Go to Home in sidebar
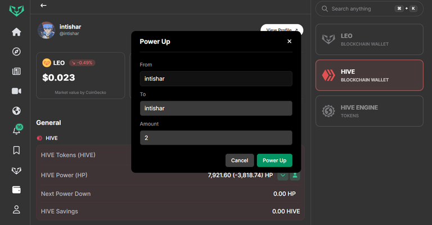This screenshot has height=225, width=432. coord(16,32)
